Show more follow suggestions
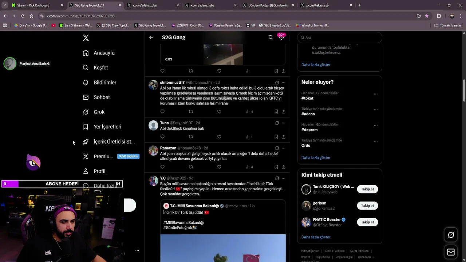Screen dimensions: 466x262 316,237
